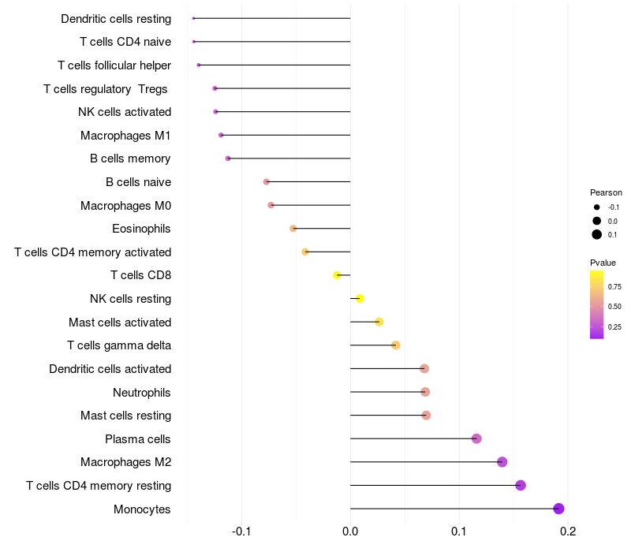Select the T cells gamma delta dot
Viewport: 631px width, 552px height.
coord(396,345)
